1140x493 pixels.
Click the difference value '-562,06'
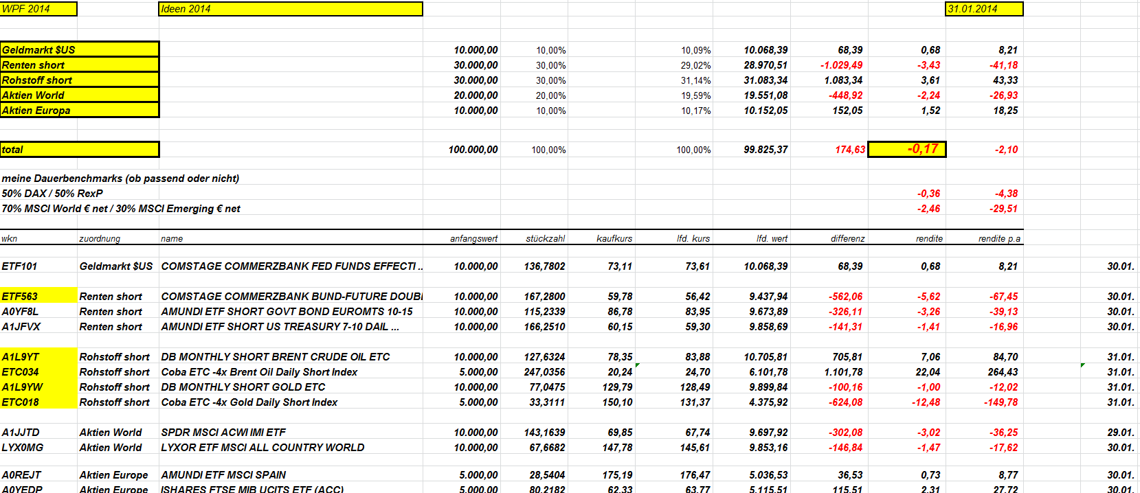pyautogui.click(x=845, y=297)
